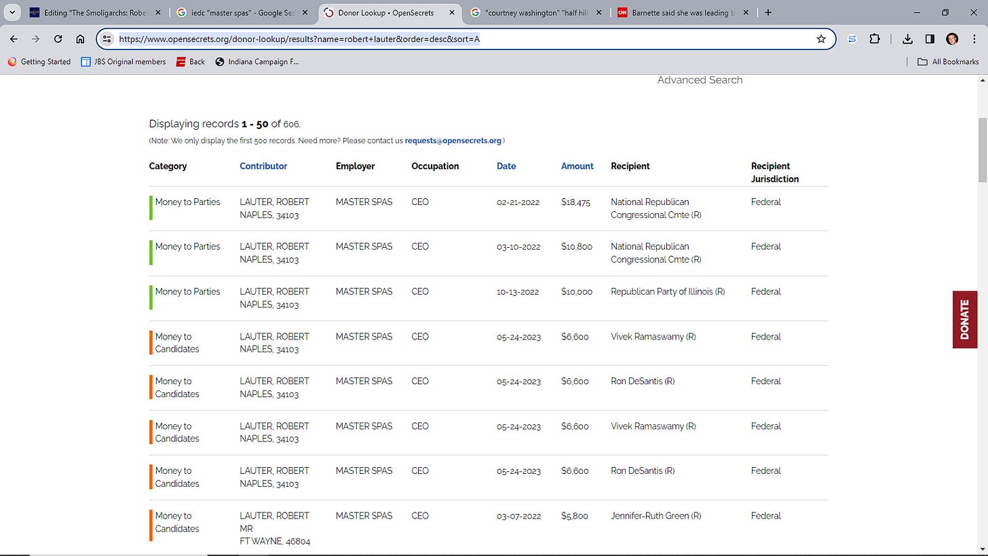Click the blue S extension icon
Viewport: 988px width, 556px height.
coord(852,39)
